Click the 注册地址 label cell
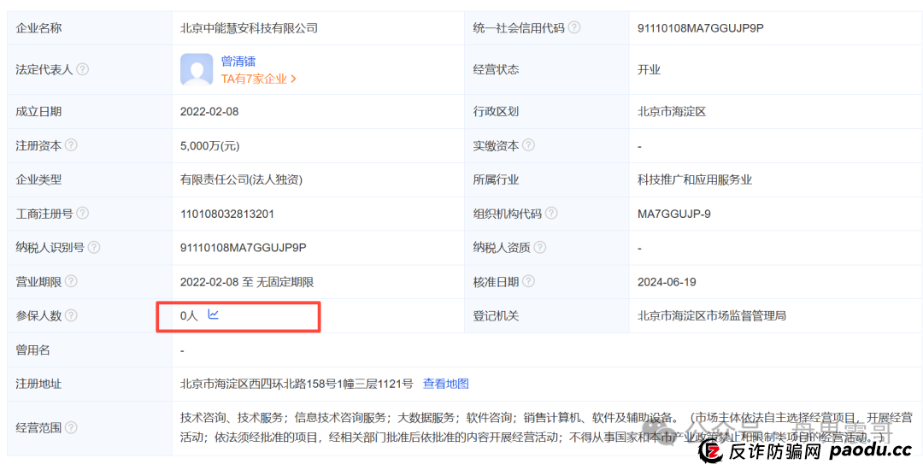 click(x=90, y=384)
